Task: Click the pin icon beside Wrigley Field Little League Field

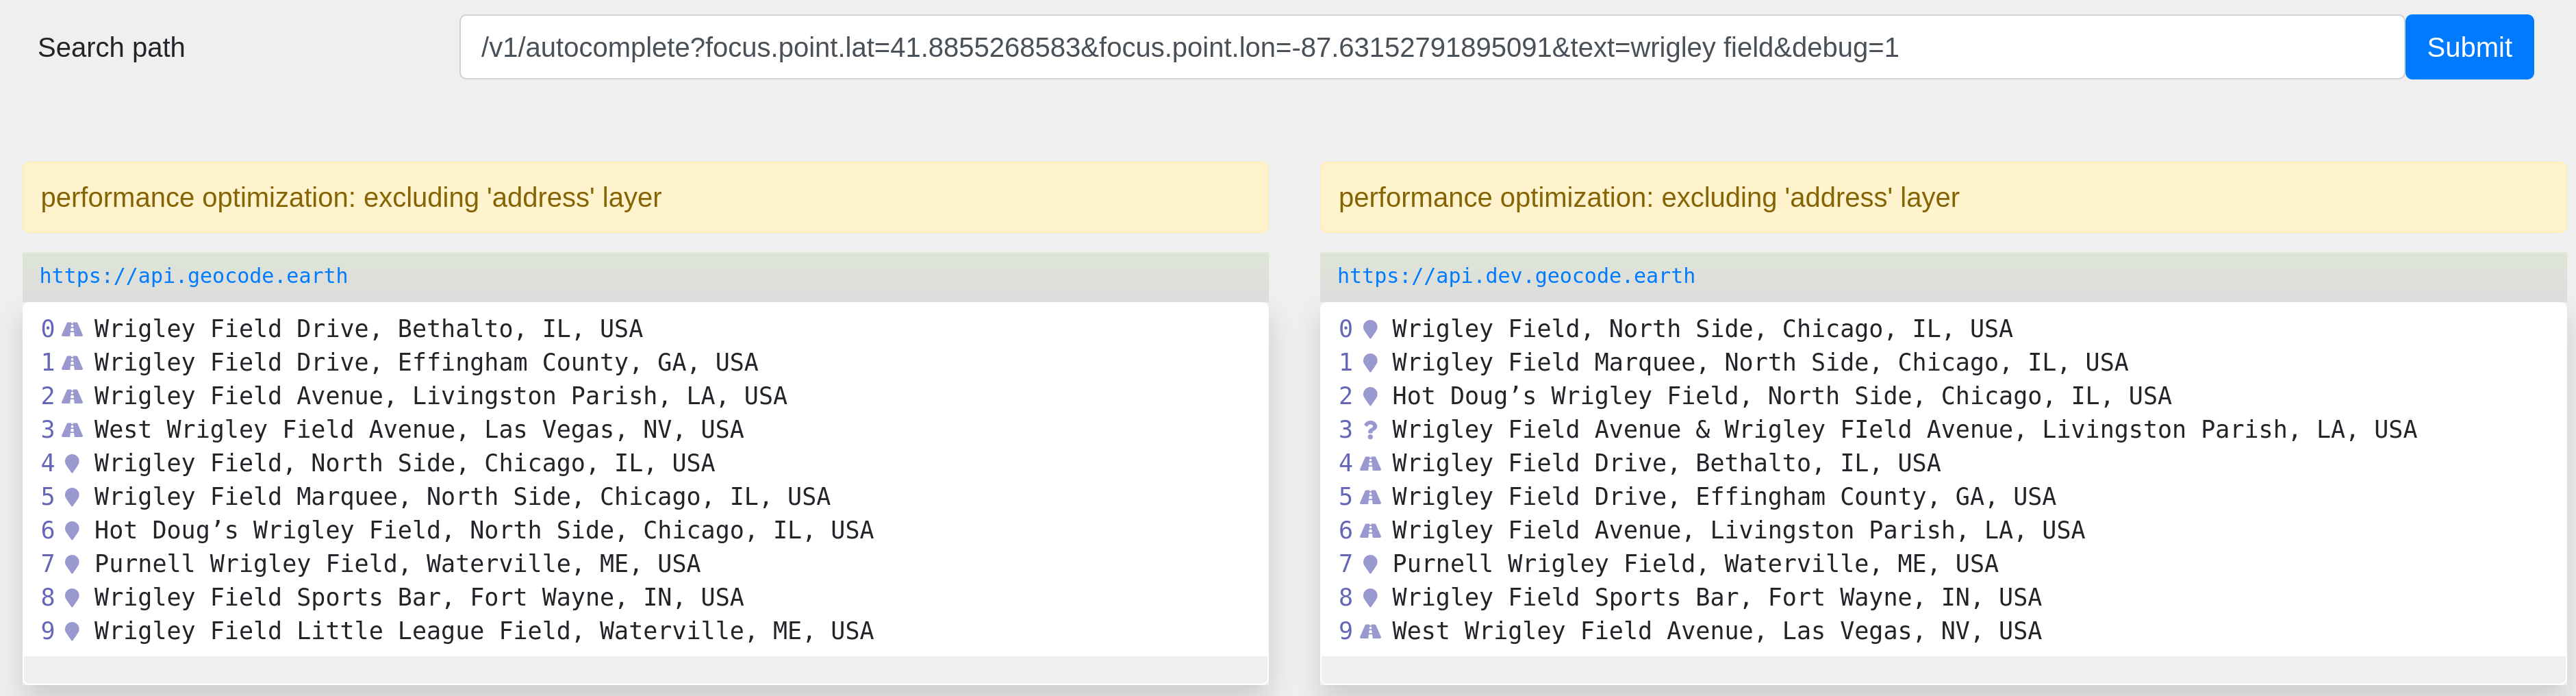Action: (x=72, y=631)
